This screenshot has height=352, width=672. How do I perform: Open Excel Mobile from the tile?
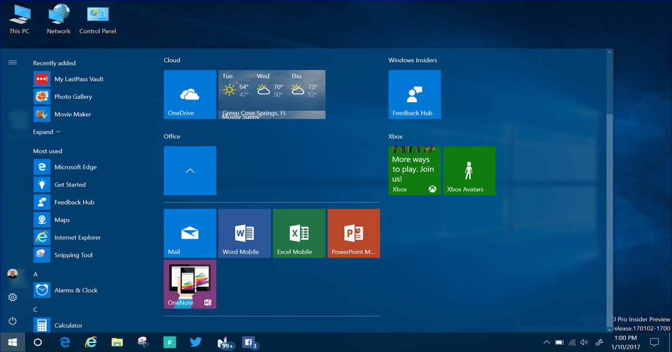[x=298, y=233]
